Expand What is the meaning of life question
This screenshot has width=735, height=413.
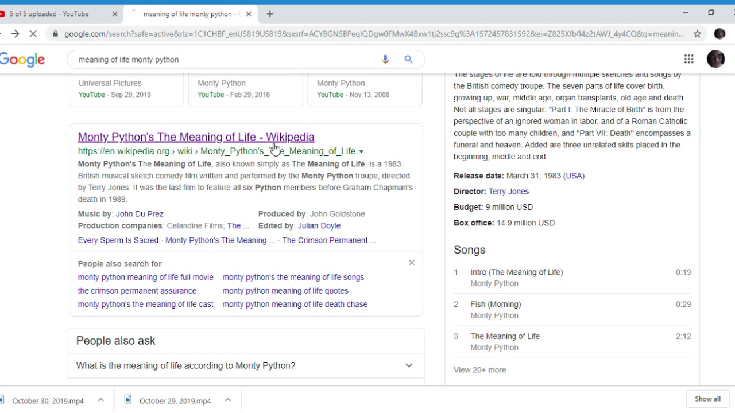[246, 365]
